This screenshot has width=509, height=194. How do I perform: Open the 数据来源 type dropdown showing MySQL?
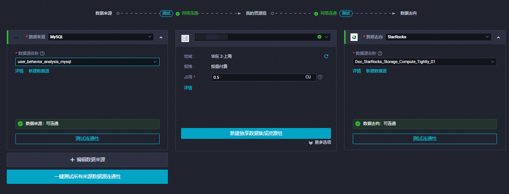pos(101,37)
